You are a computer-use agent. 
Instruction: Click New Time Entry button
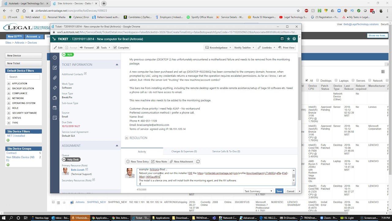click(137, 161)
